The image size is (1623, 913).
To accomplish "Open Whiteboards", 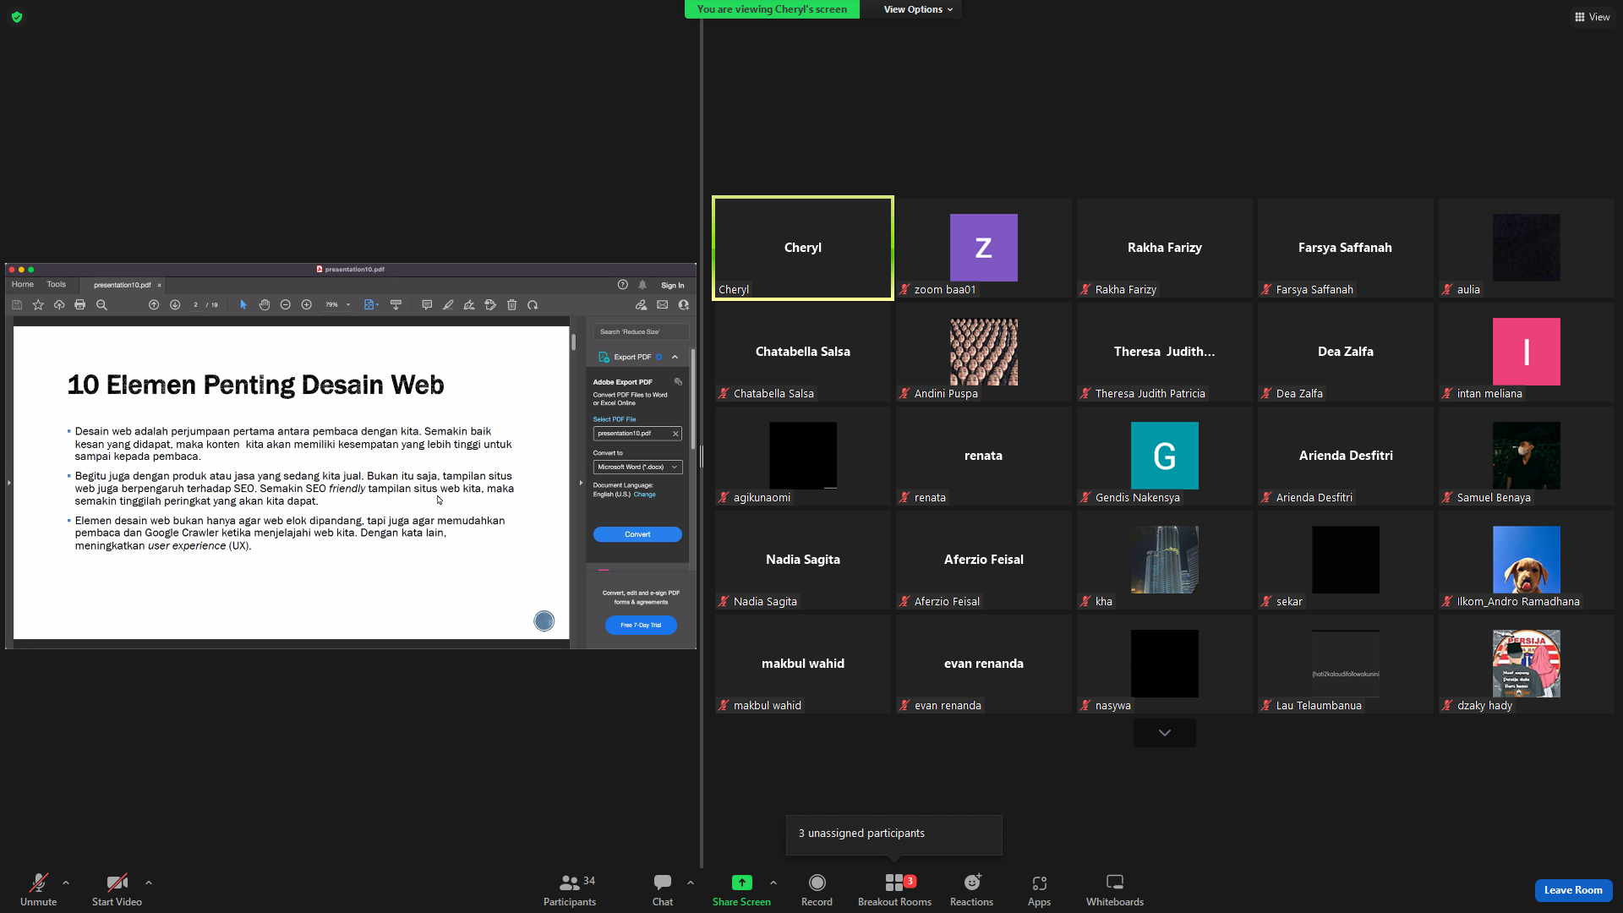I will click(x=1115, y=889).
